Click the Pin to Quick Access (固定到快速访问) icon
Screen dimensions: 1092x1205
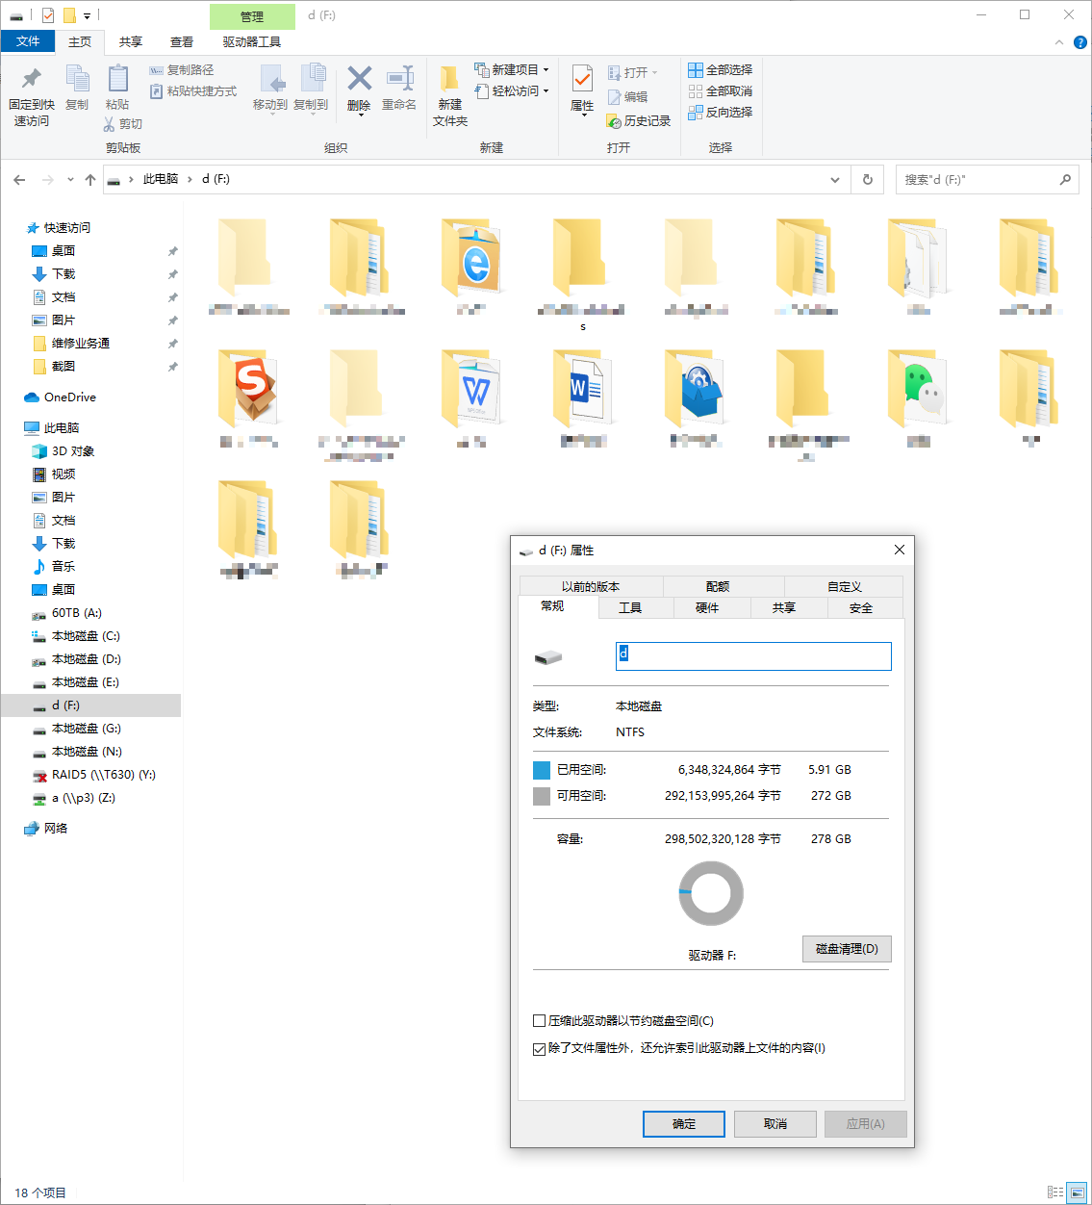32,79
